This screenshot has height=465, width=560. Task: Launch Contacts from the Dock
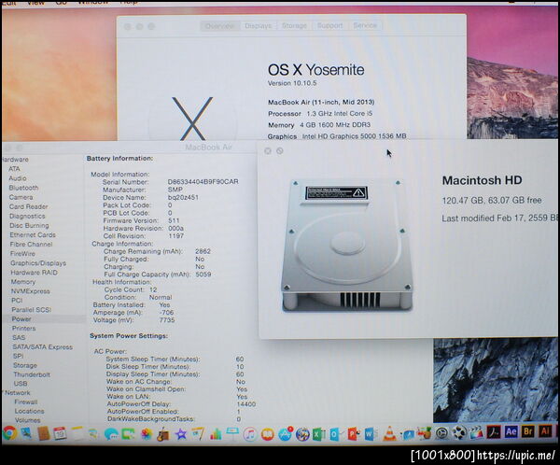pos(43,433)
